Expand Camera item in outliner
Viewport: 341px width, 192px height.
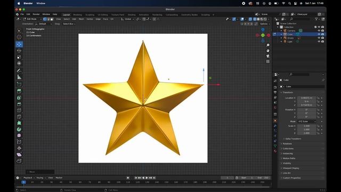click(281, 31)
